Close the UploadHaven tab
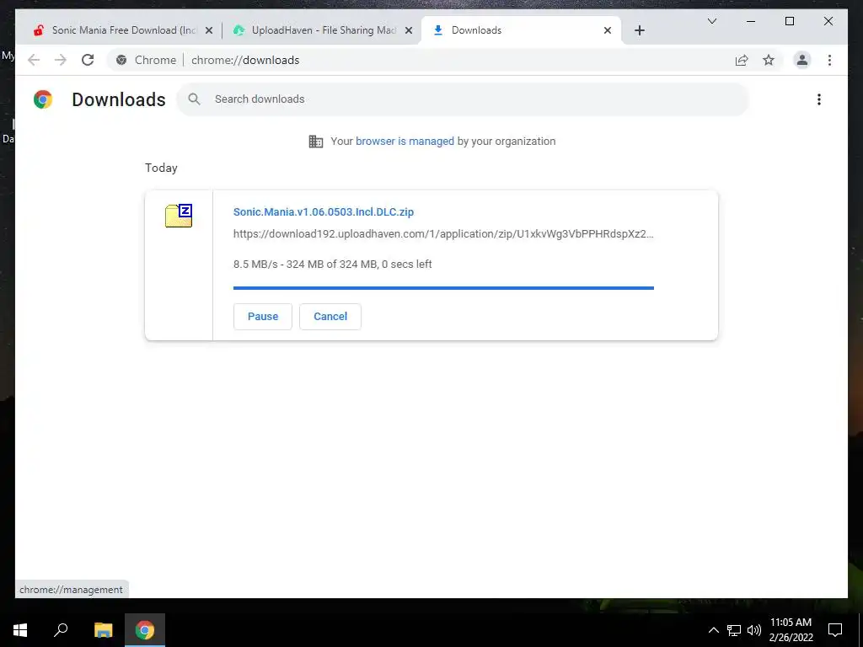 409,31
